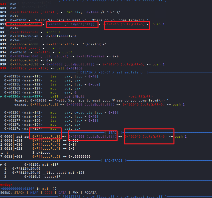Click the 0x7f8124ee02e0 pointer in R15 row
The image size is (212, 198).
click(x=90, y=56)
